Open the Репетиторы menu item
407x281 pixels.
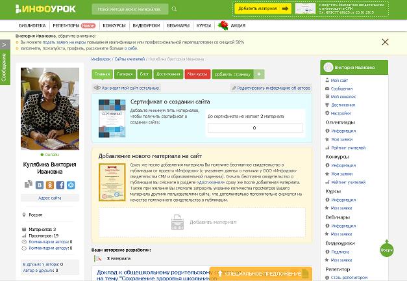tap(74, 25)
